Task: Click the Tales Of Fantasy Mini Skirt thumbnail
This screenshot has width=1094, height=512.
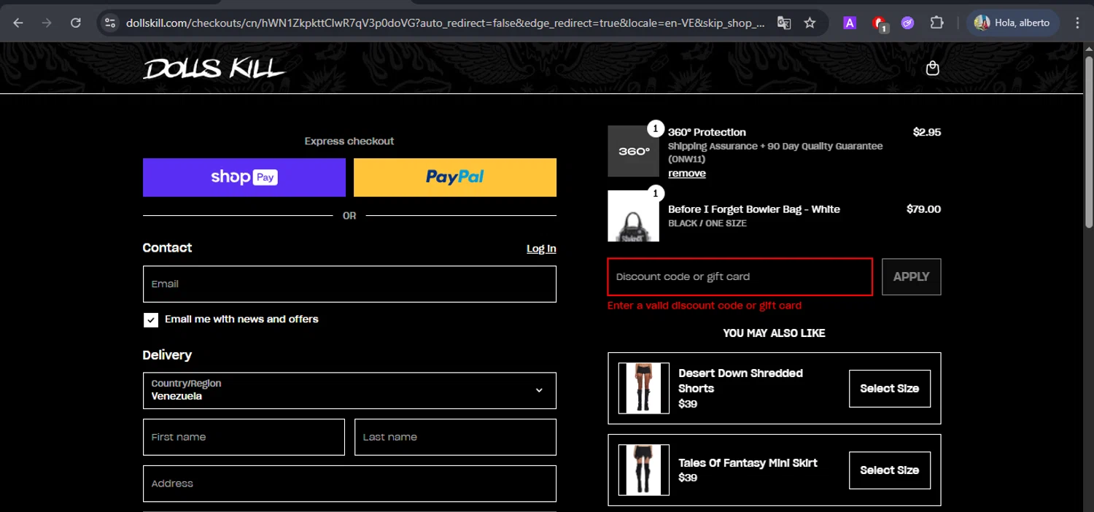Action: pos(644,470)
